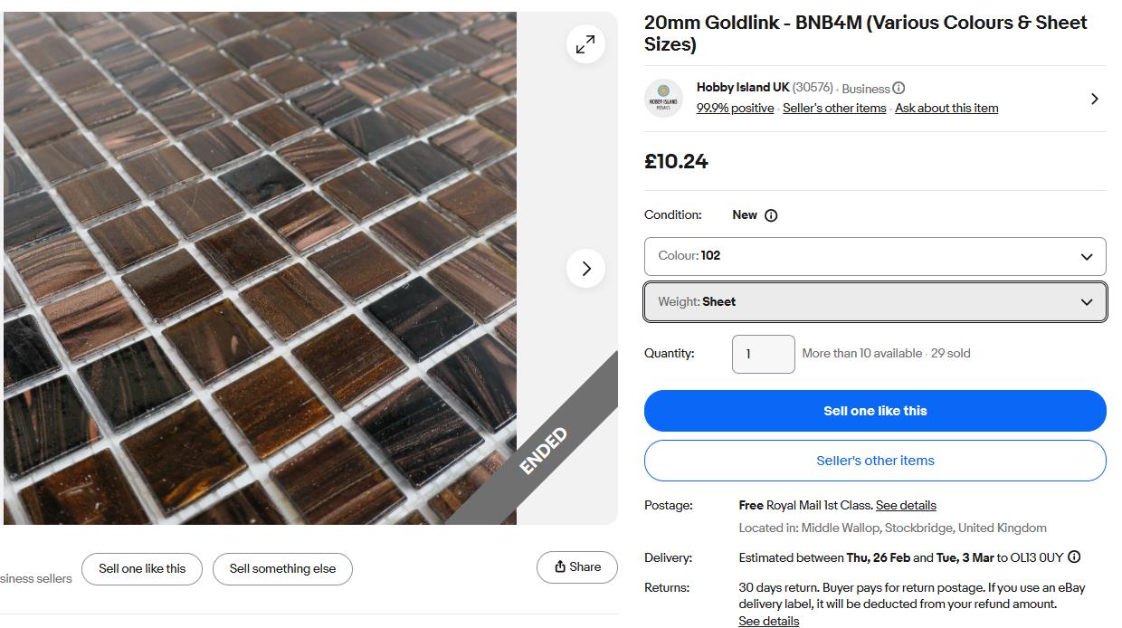1122x628 pixels.
Task: View the New condition info icon
Action: pyautogui.click(x=771, y=215)
